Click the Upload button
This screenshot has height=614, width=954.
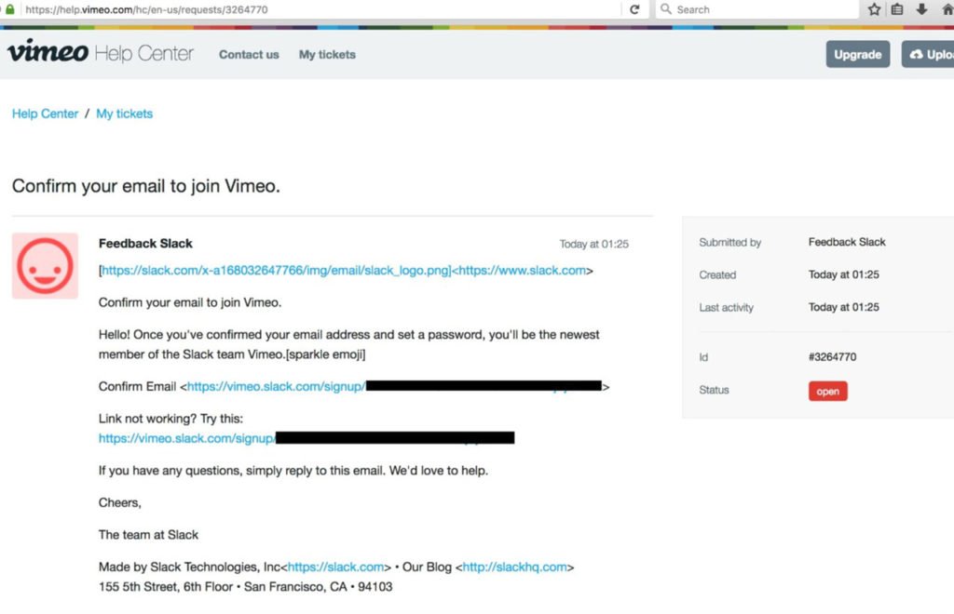click(x=928, y=55)
